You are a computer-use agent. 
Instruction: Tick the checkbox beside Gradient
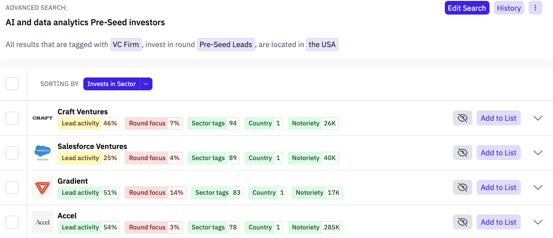click(x=12, y=187)
